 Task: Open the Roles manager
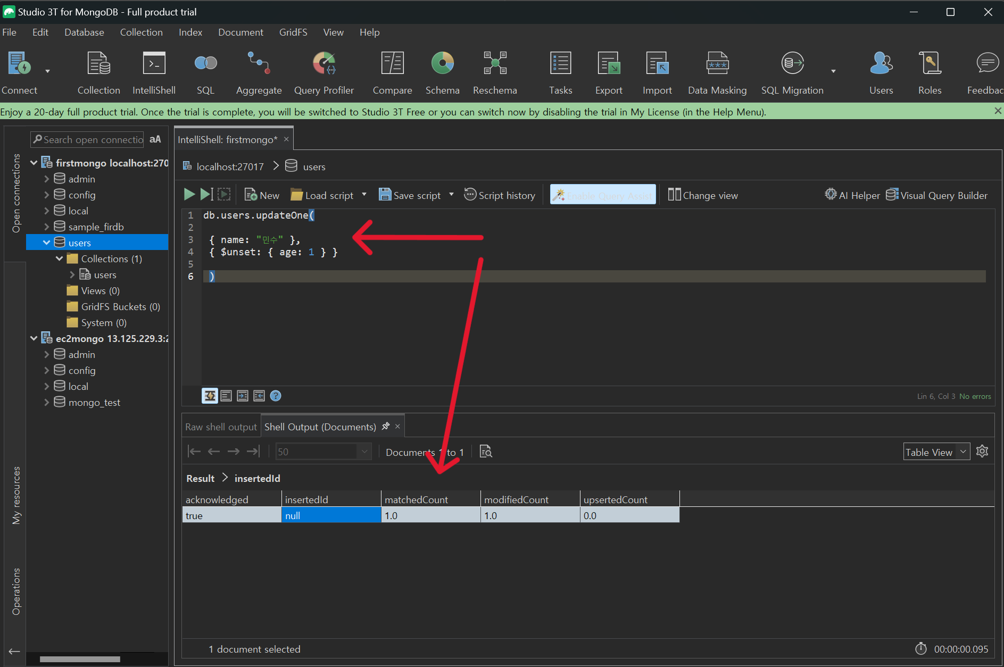[930, 73]
